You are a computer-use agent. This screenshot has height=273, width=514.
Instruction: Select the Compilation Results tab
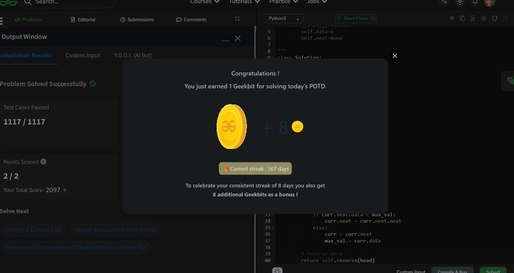(26, 55)
